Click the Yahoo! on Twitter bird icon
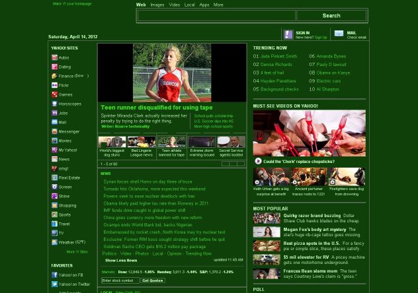This screenshot has height=293, width=418. (54, 284)
